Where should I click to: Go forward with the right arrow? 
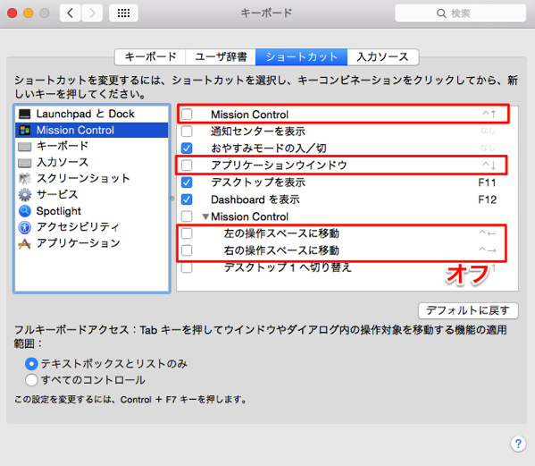coord(92,13)
